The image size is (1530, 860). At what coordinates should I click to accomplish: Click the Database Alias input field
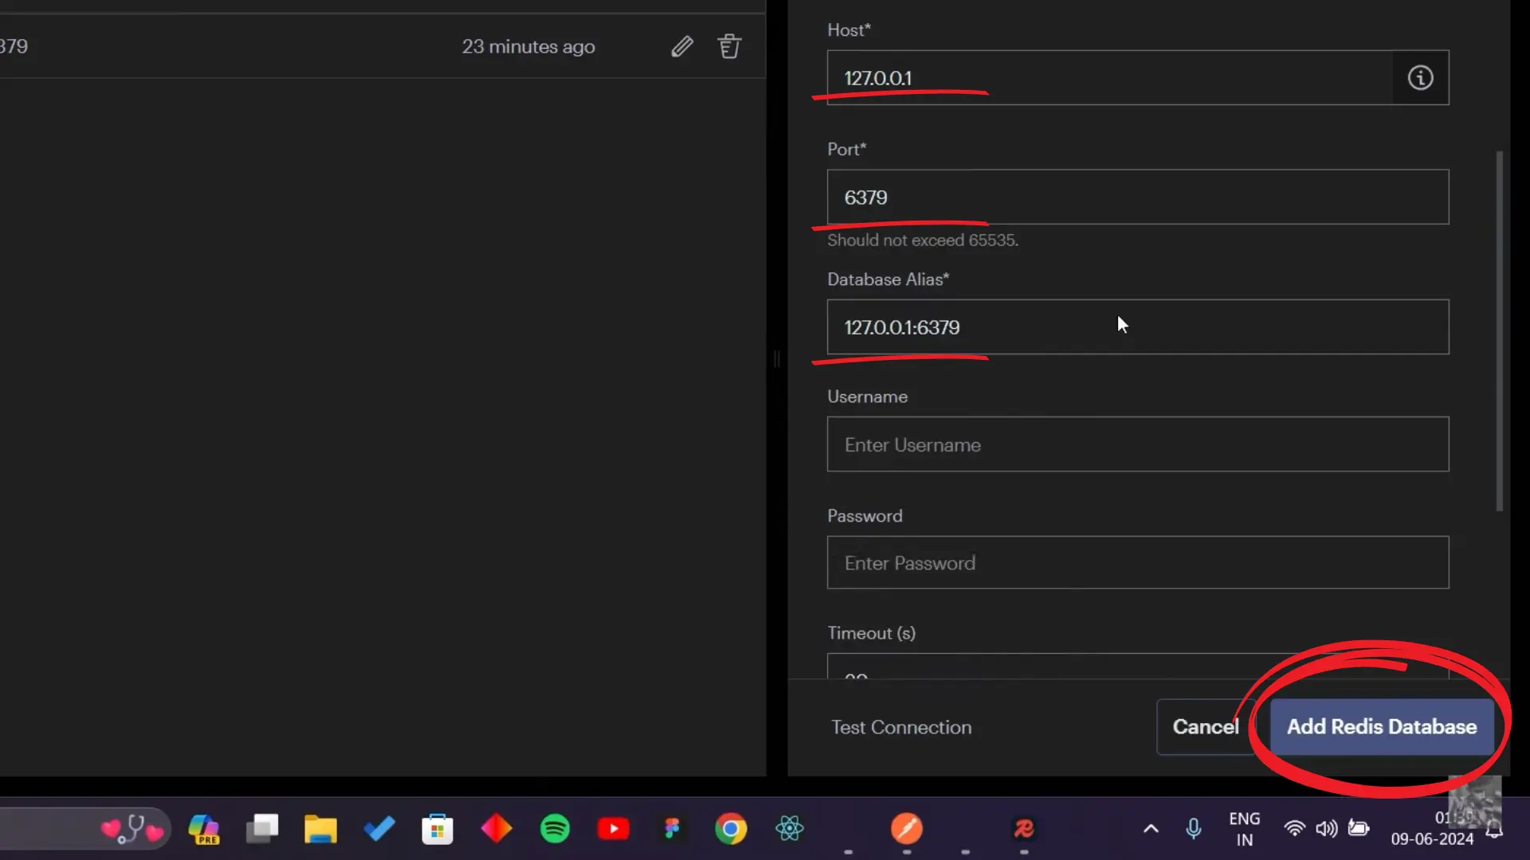pos(1138,327)
